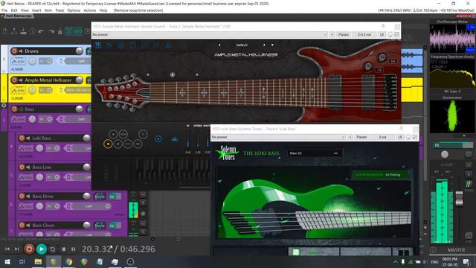Arm the Ample Metal Hellrazer track
The width and height of the screenshot is (476, 268).
(14, 80)
